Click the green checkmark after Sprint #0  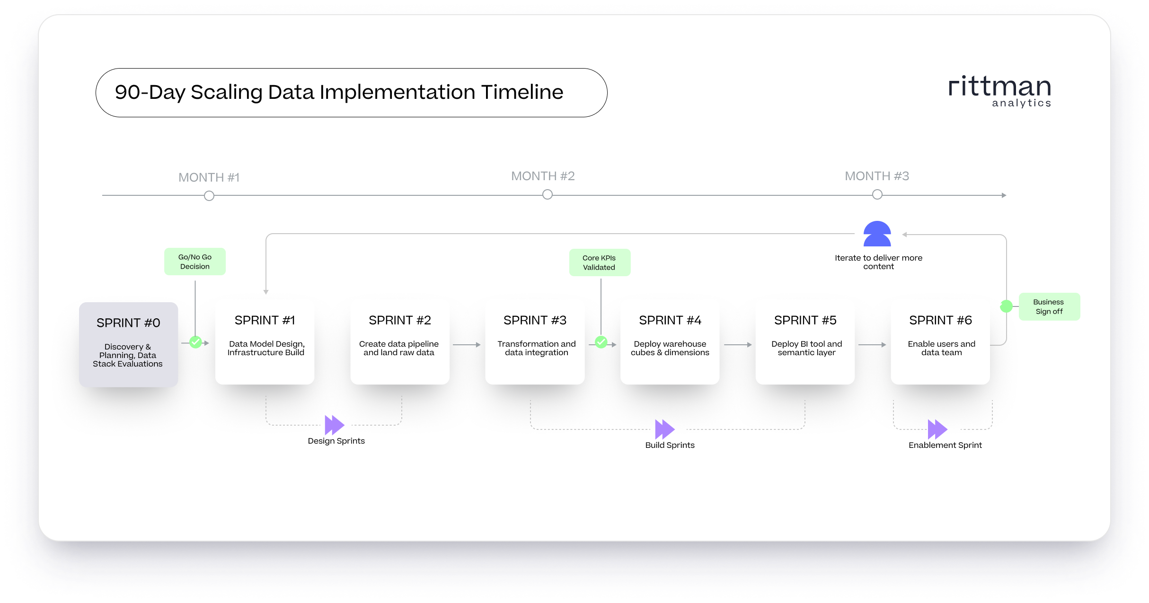[195, 341]
